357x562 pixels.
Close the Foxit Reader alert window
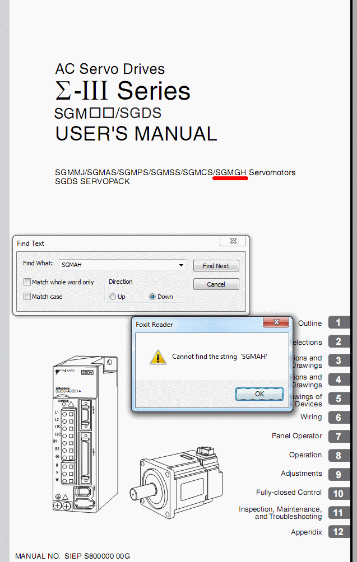(x=276, y=322)
